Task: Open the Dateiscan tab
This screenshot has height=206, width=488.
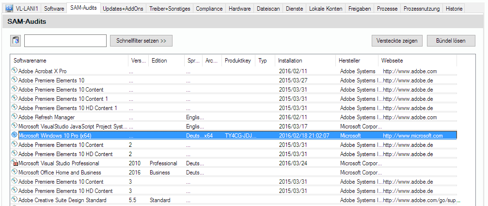Action: (x=268, y=8)
